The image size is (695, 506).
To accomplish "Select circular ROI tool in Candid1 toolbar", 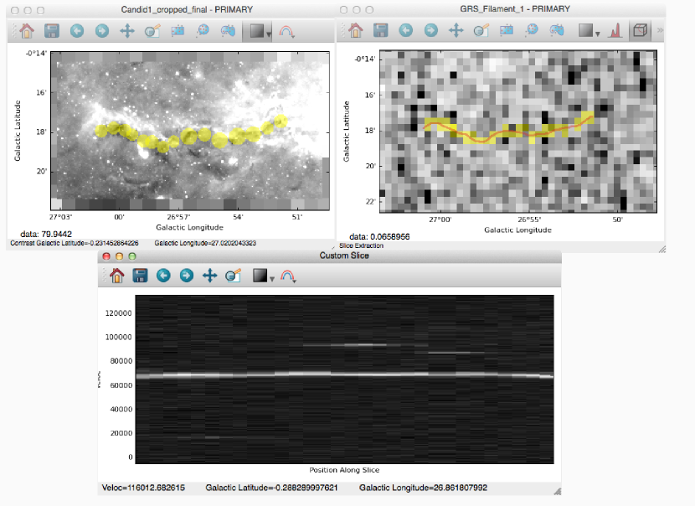I will tap(203, 31).
